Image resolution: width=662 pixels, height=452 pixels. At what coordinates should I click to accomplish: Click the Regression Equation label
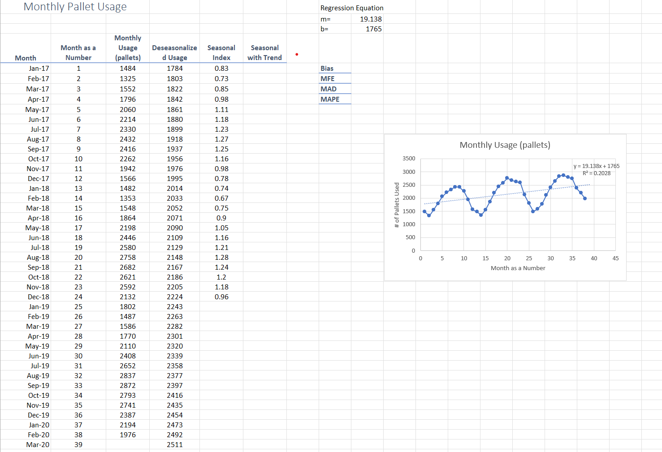352,8
